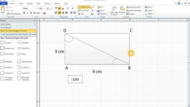Toggle Underline formatting
The height and width of the screenshot is (107, 190).
[31, 13]
